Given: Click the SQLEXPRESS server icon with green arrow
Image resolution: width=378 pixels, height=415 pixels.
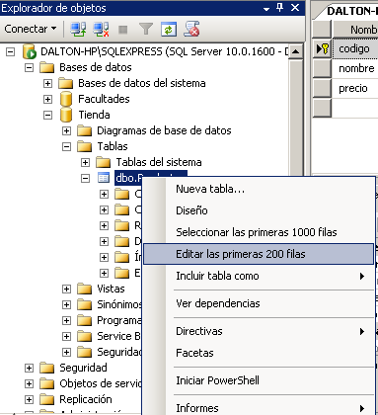Looking at the screenshot, I should [x=30, y=51].
